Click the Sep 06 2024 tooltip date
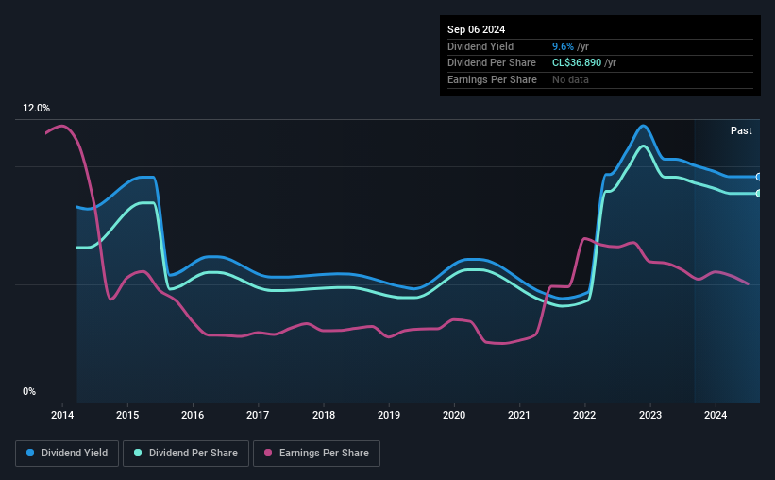This screenshot has height=480, width=775. point(476,29)
